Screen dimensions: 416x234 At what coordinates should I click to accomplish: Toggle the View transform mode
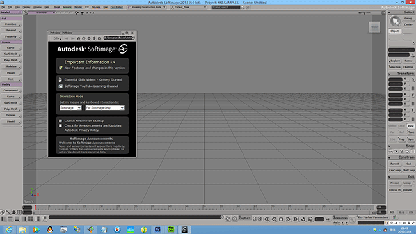pos(411,126)
